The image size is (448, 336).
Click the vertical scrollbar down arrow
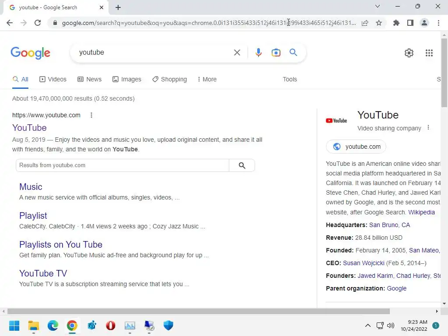coord(444,304)
